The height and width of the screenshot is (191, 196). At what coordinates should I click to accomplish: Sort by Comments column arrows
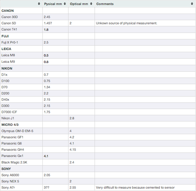(192, 4)
